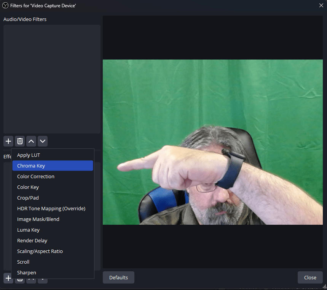
Task: Click the add effect filter plus button
Action: point(8,278)
